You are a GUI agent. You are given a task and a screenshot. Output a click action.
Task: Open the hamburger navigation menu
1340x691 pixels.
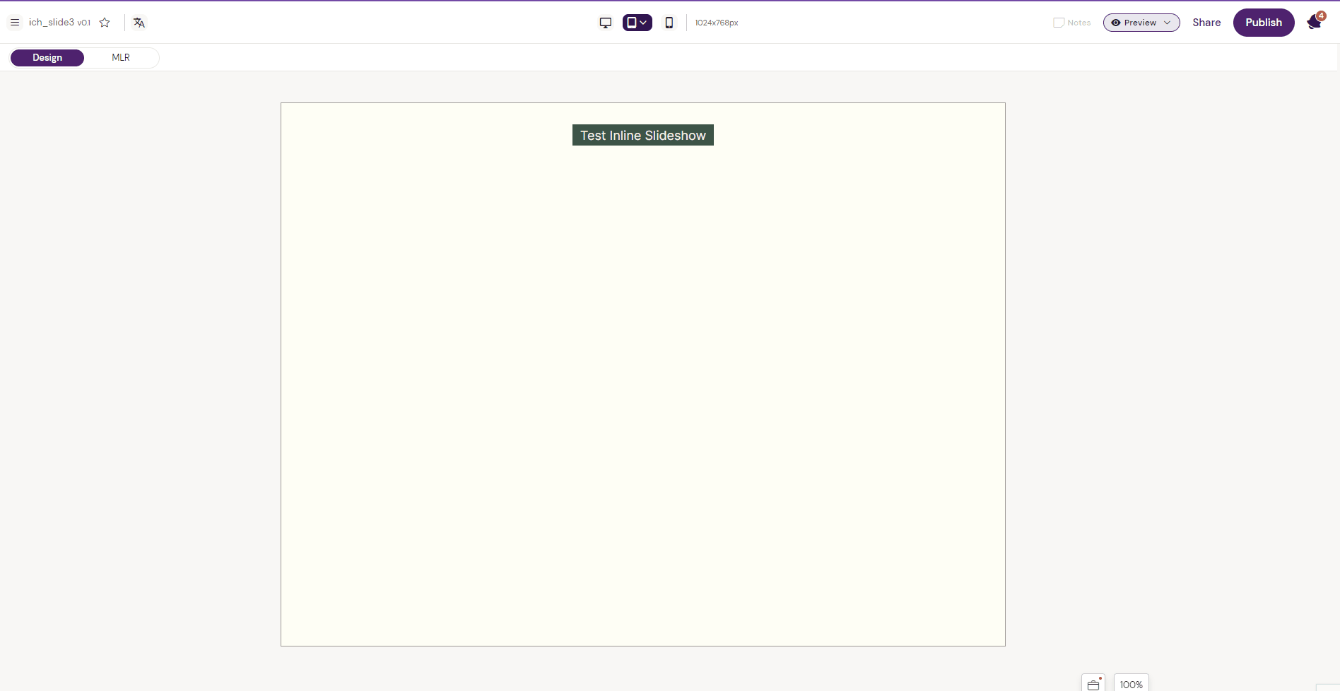[x=14, y=22]
